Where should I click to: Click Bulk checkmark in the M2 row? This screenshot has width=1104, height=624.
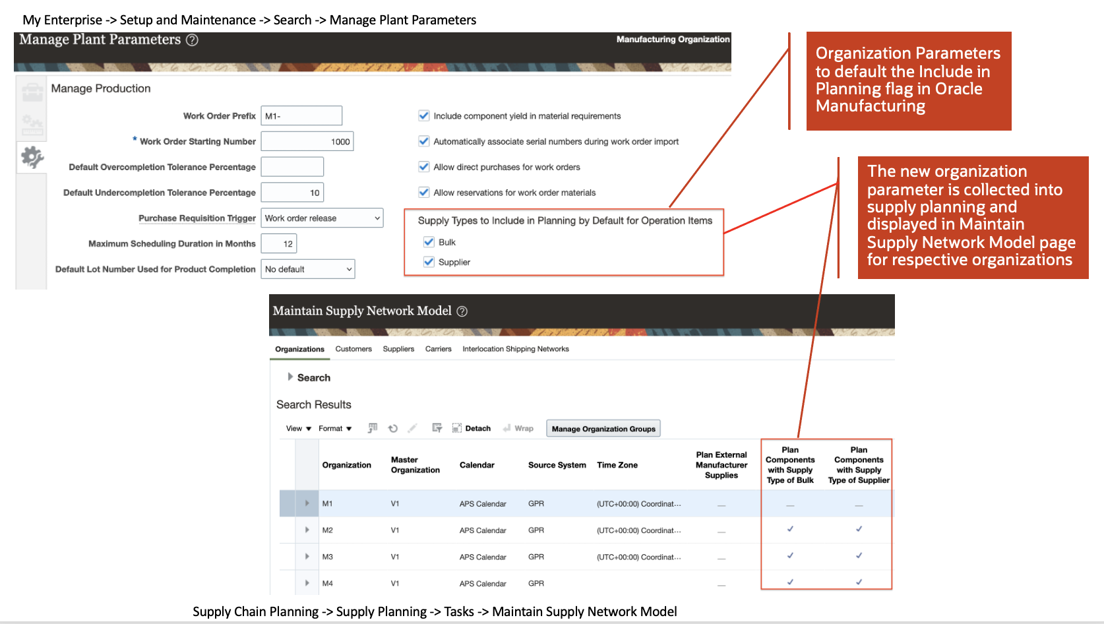790,529
